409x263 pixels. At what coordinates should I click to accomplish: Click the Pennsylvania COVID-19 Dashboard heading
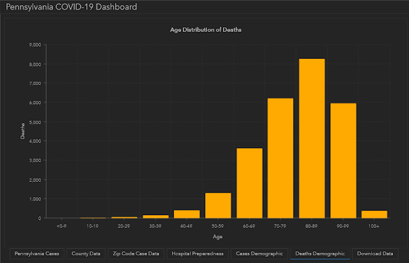tap(71, 7)
